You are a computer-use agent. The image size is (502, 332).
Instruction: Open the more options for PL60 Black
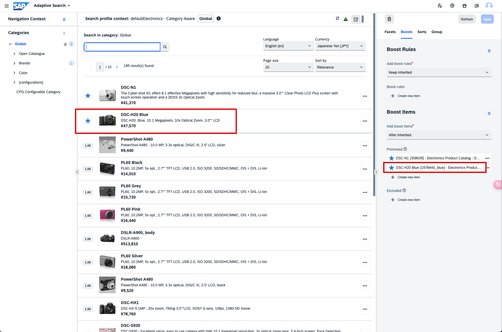pos(365,169)
